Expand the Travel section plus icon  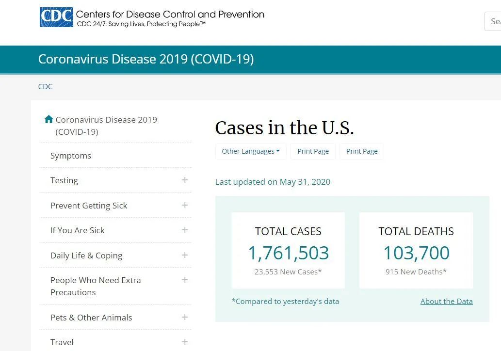pos(184,342)
